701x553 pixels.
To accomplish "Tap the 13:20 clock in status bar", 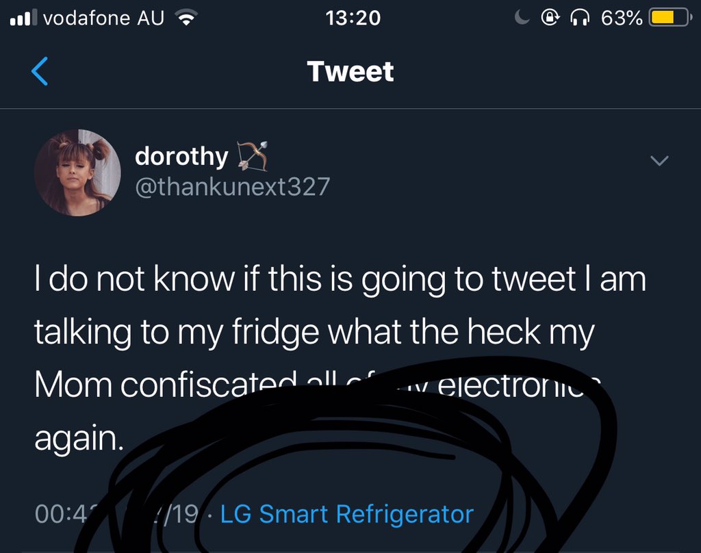I will point(353,18).
